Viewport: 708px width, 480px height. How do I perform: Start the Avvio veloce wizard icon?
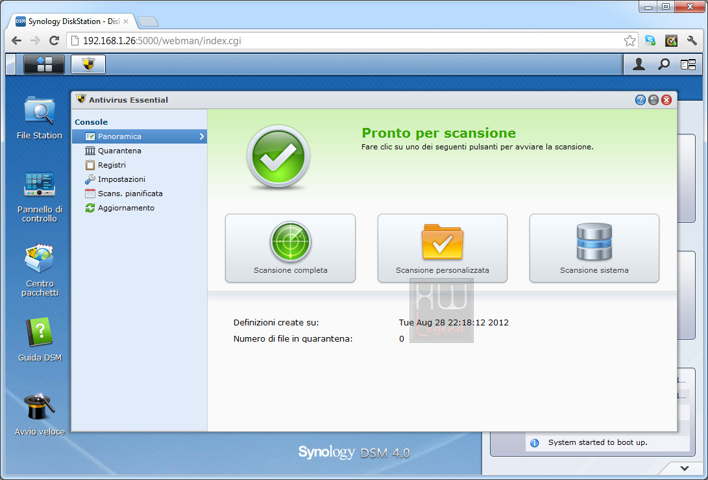(x=40, y=414)
